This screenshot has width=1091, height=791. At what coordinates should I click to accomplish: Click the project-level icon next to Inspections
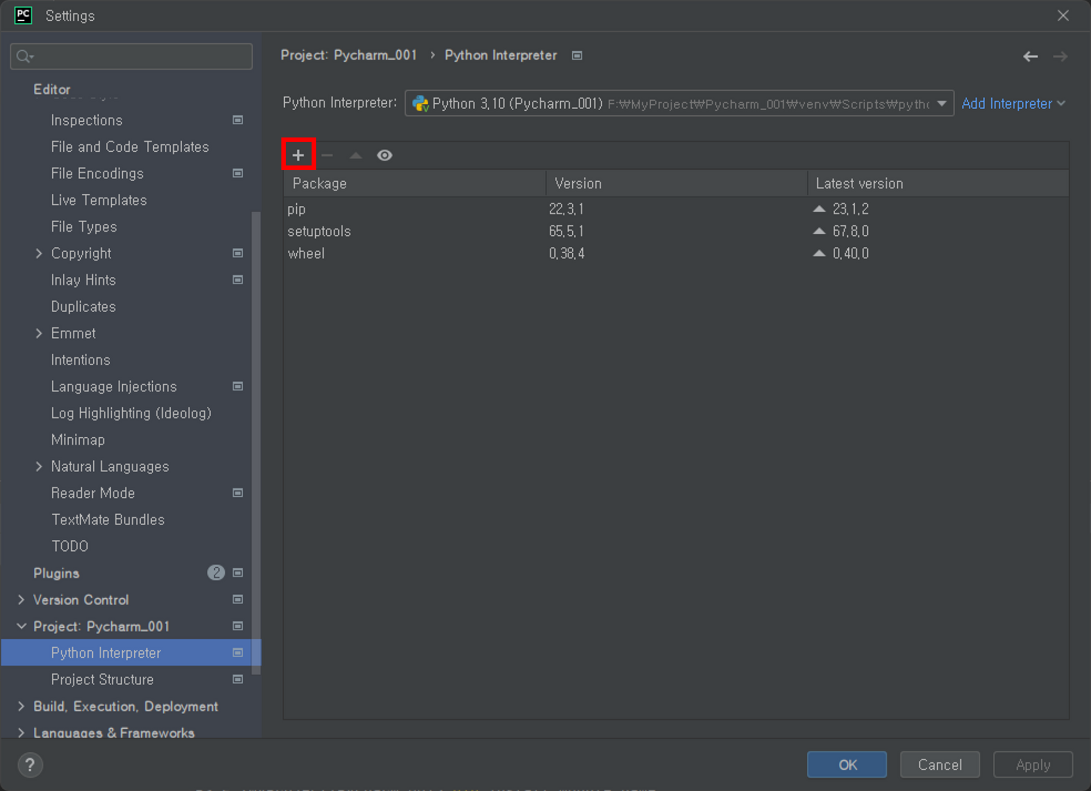(238, 120)
